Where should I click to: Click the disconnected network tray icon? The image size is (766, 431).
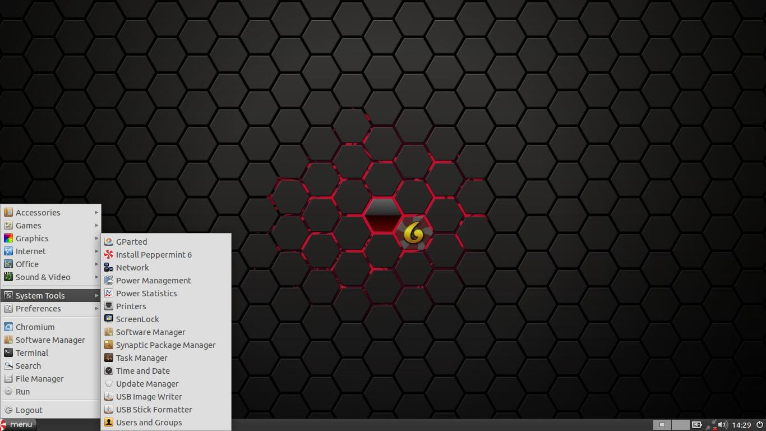(x=710, y=425)
